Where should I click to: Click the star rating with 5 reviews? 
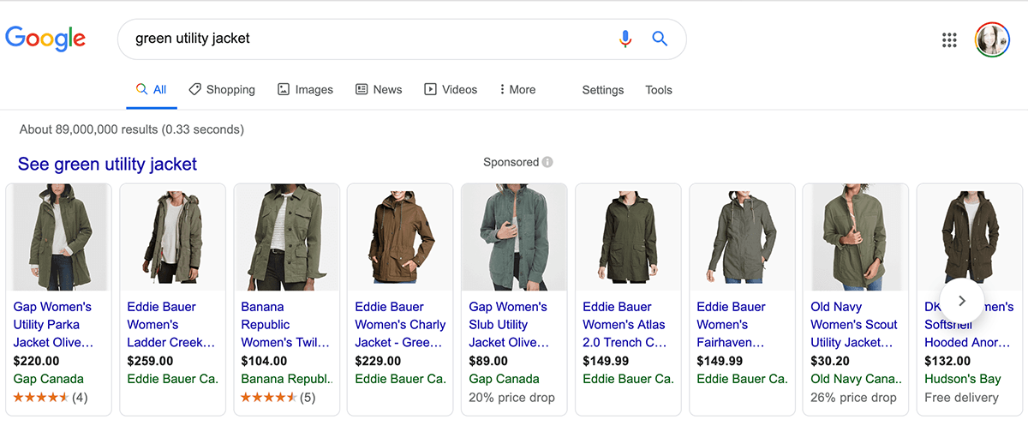click(278, 398)
